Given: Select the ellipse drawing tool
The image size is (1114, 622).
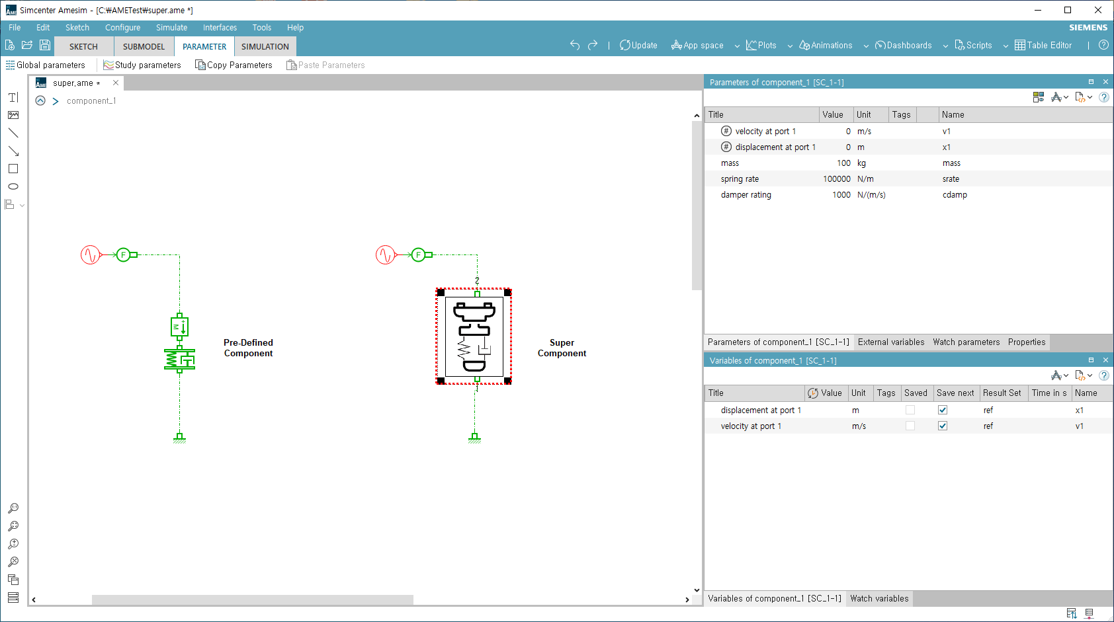Looking at the screenshot, I should 13,186.
